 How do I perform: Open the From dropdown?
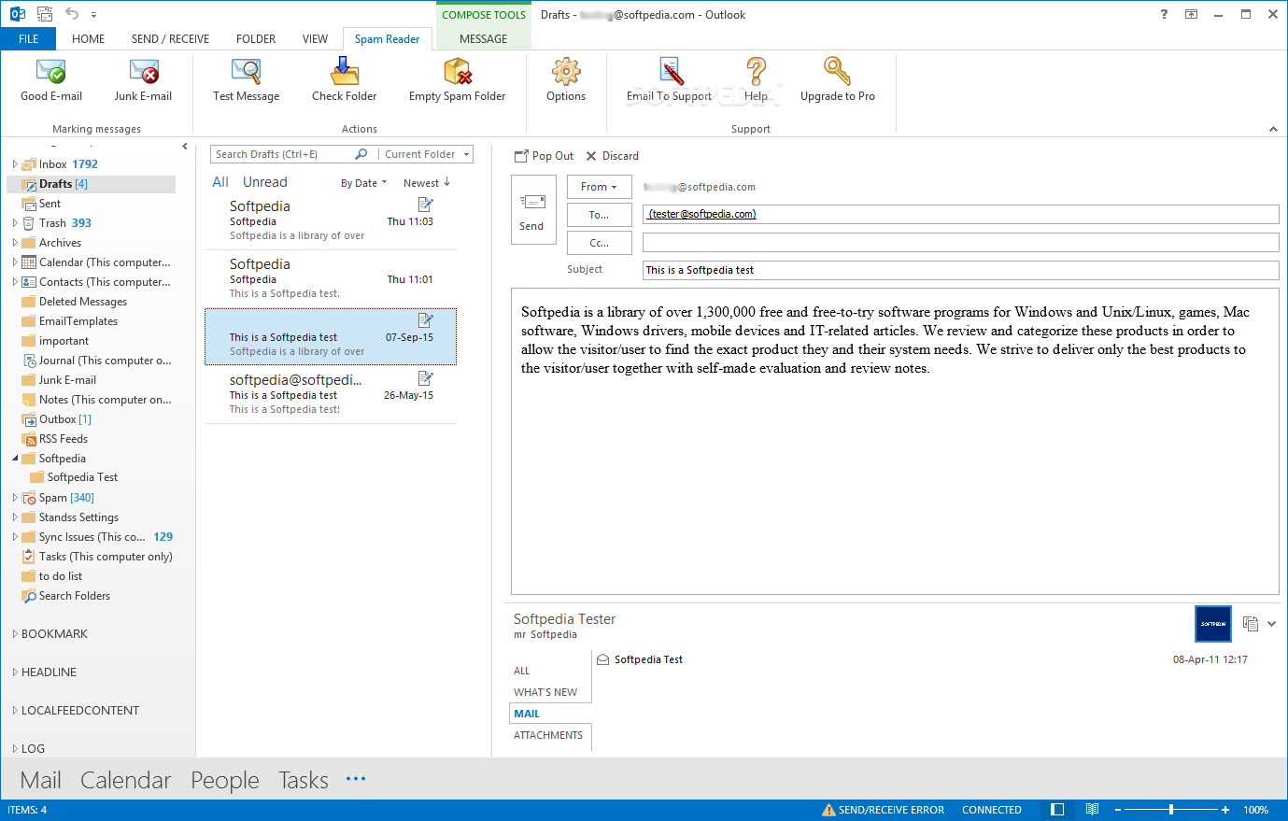(x=599, y=187)
